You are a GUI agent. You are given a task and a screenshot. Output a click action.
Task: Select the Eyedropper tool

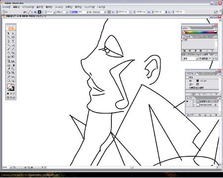click(x=9, y=69)
